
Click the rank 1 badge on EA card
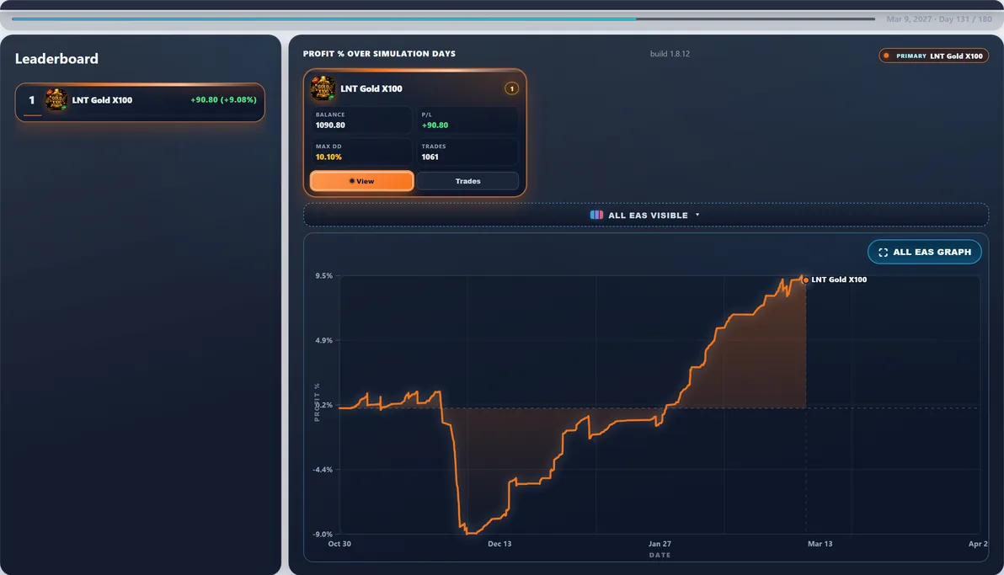[511, 88]
